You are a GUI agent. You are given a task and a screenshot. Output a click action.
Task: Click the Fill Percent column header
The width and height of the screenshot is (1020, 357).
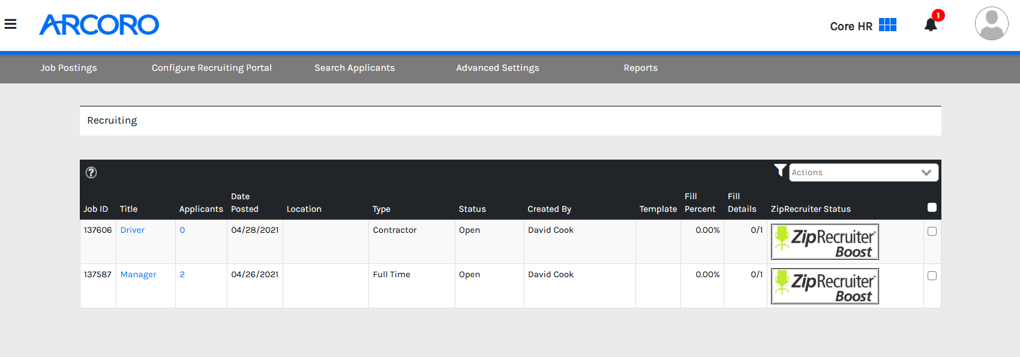tap(700, 203)
